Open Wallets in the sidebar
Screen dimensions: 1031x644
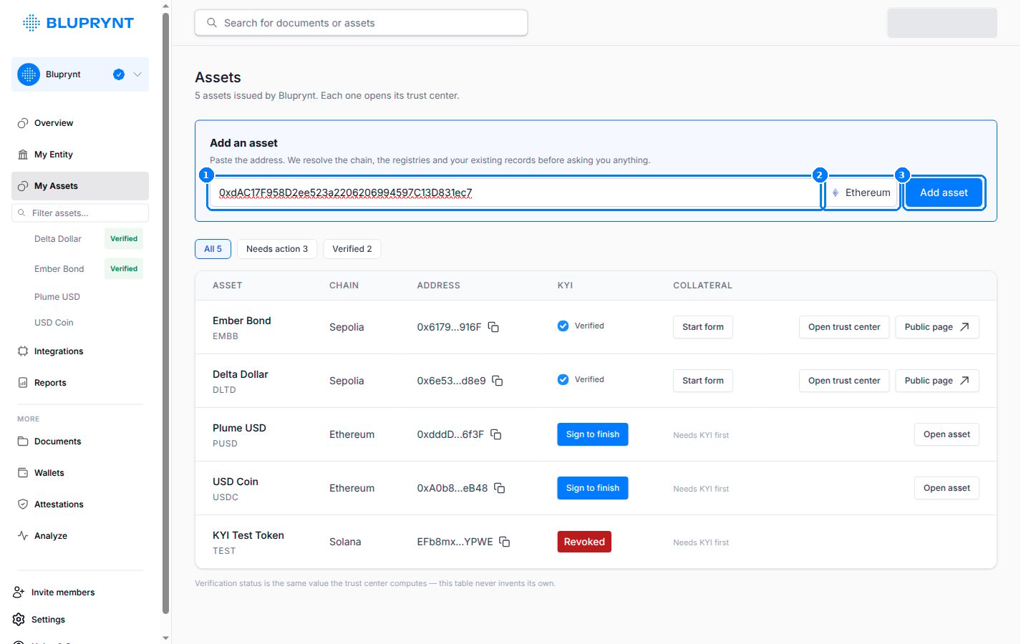pyautogui.click(x=80, y=473)
